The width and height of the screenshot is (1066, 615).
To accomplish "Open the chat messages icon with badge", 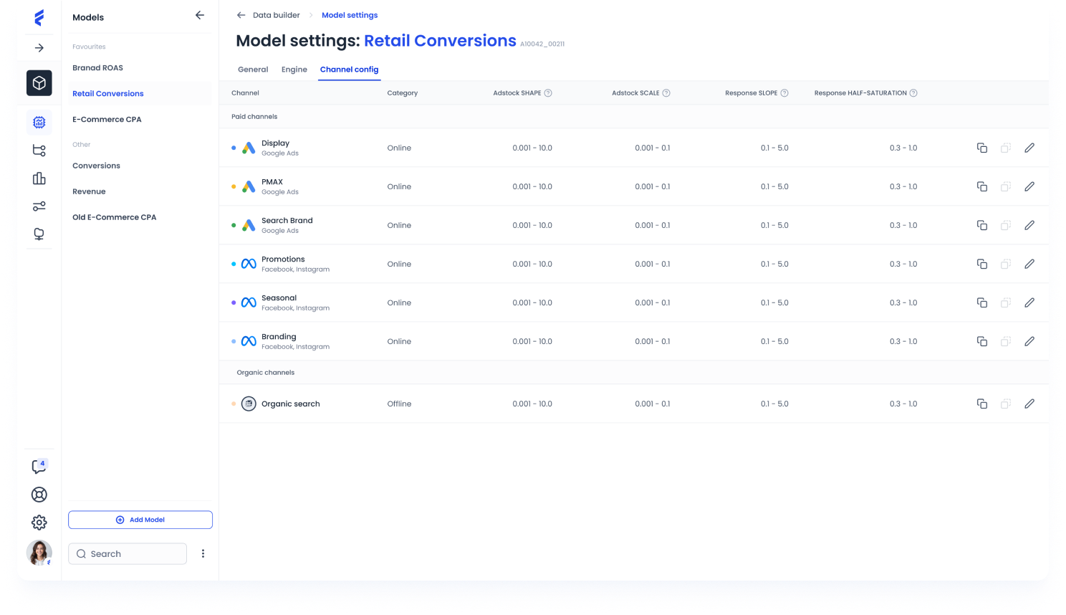I will (x=39, y=467).
